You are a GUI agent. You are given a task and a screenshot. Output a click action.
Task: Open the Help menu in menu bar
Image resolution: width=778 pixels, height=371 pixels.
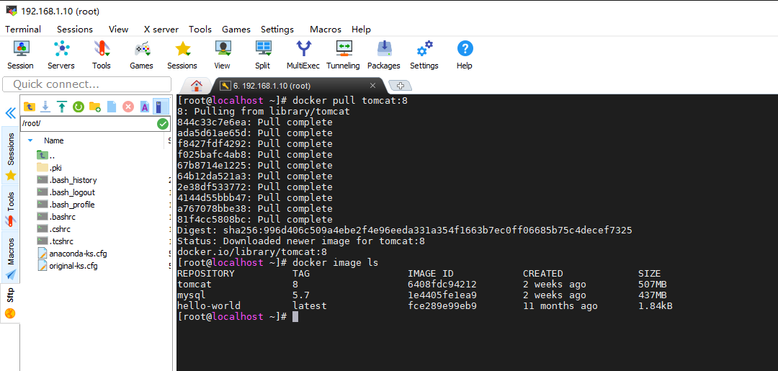point(361,30)
